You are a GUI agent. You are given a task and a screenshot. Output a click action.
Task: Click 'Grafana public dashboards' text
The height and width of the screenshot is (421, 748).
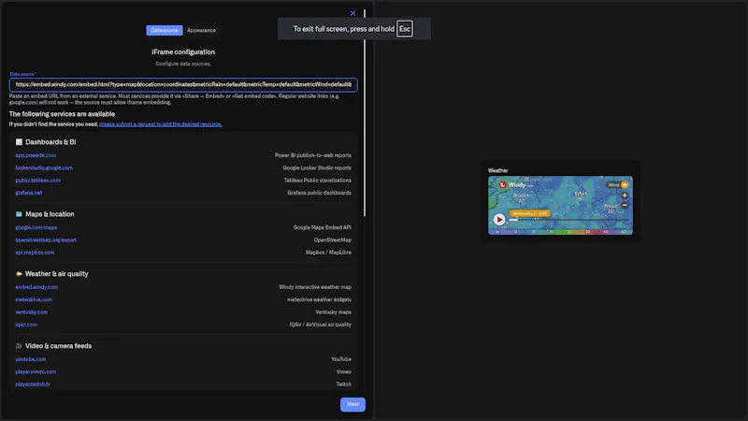click(x=319, y=193)
